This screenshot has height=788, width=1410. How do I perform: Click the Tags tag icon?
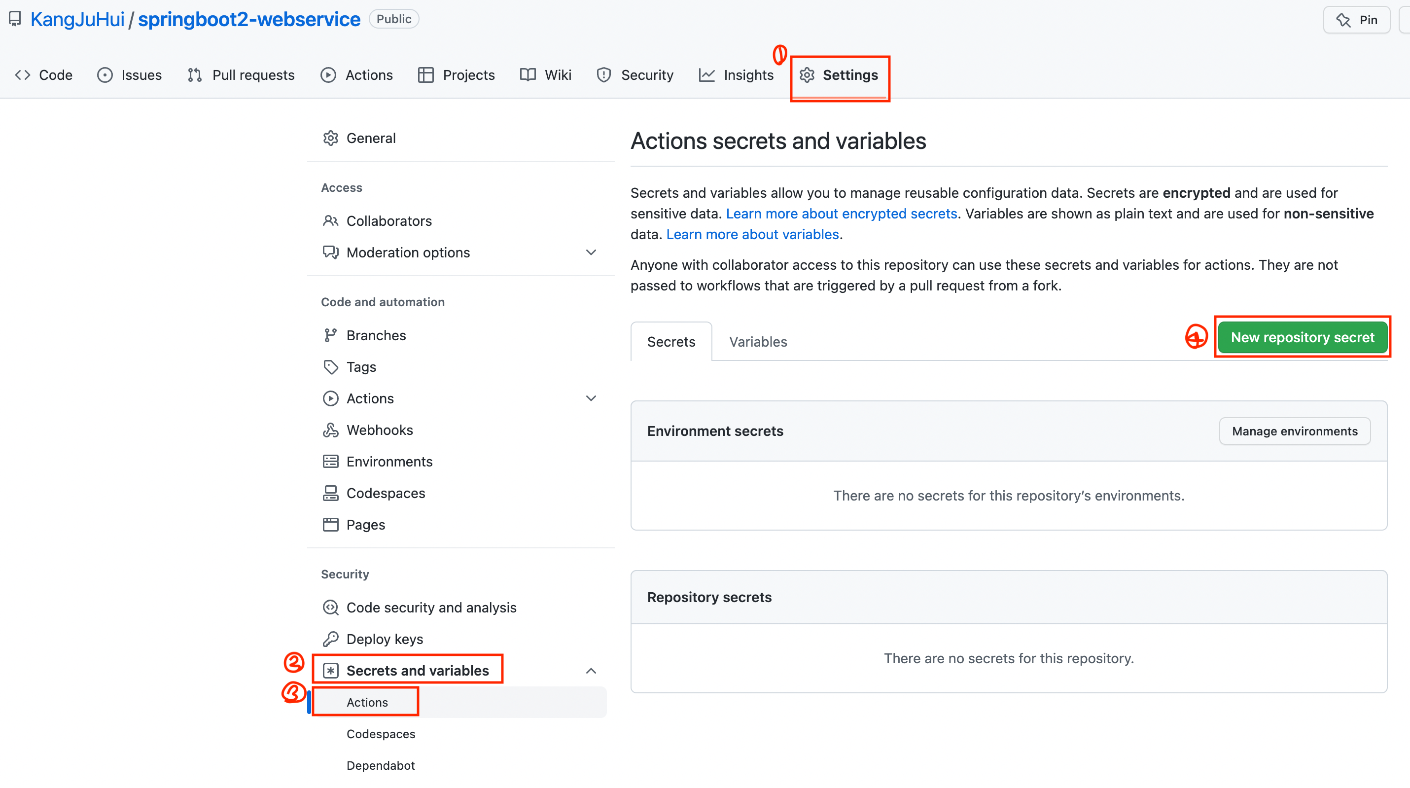[331, 367]
